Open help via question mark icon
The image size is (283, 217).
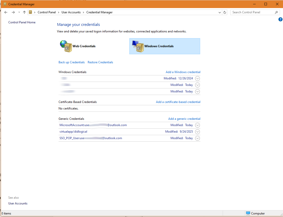point(280,19)
